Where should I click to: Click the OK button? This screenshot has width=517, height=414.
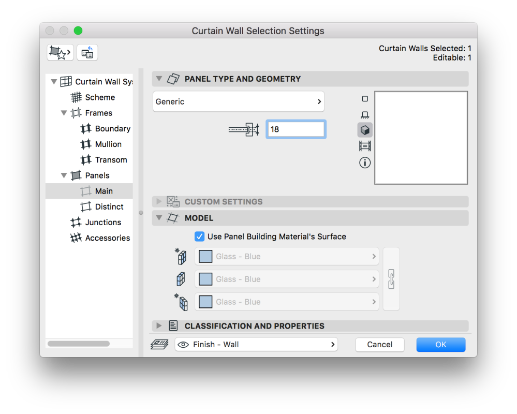click(440, 345)
